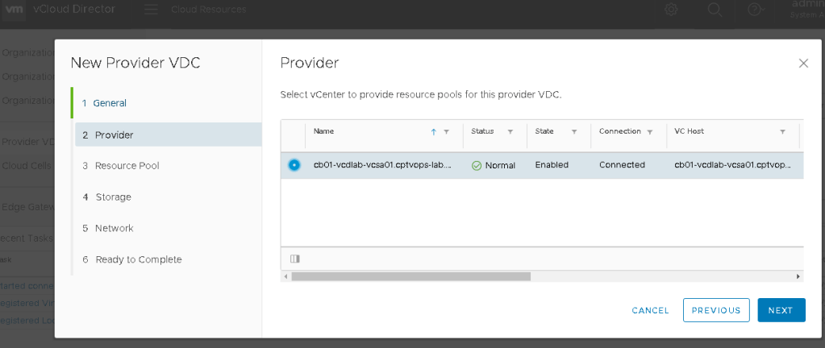
Task: Close the New Provider VDC dialog
Action: tap(802, 64)
